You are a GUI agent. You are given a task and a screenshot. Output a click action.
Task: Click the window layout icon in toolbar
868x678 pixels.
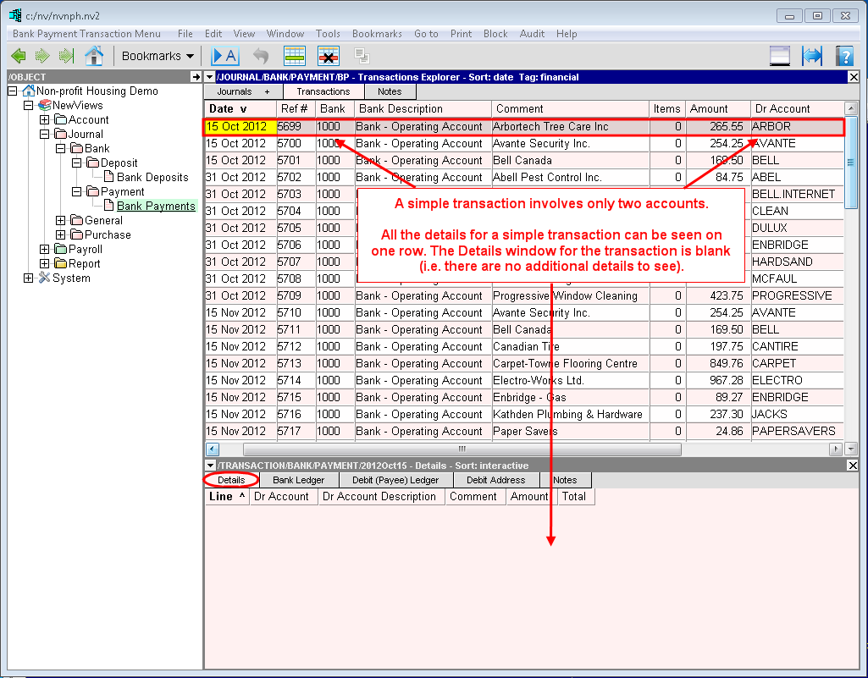click(780, 57)
